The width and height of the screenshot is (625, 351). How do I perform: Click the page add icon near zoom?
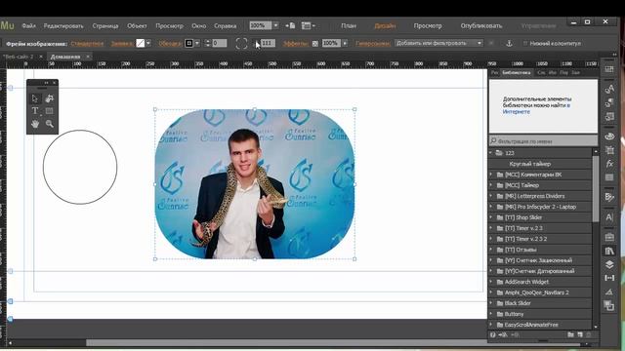pyautogui.click(x=290, y=25)
